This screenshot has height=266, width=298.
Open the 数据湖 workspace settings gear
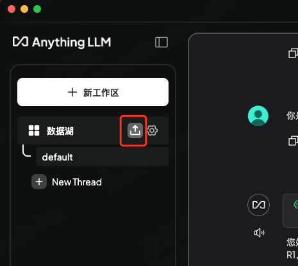(x=152, y=130)
